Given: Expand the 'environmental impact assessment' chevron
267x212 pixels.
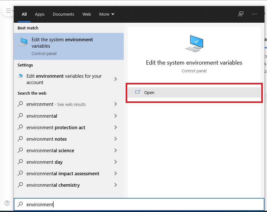Looking at the screenshot, I should tap(116, 173).
